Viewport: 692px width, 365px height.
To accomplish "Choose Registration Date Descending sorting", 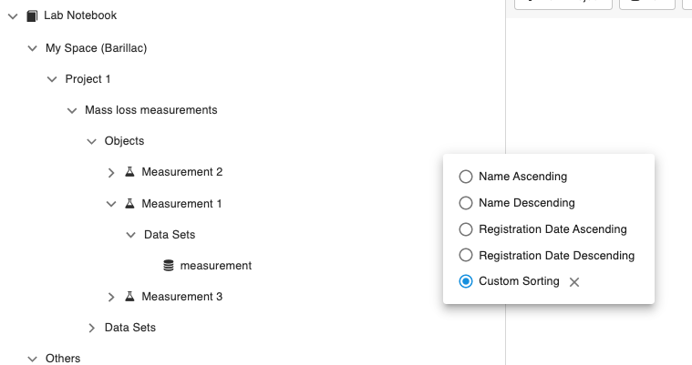I will (x=466, y=255).
